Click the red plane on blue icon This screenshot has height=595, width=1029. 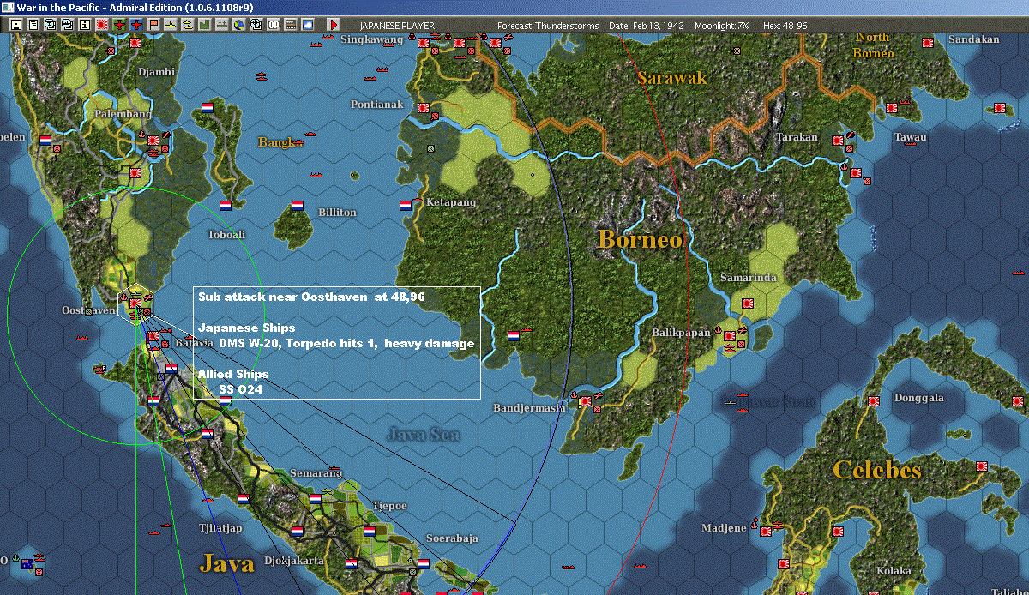[135, 25]
